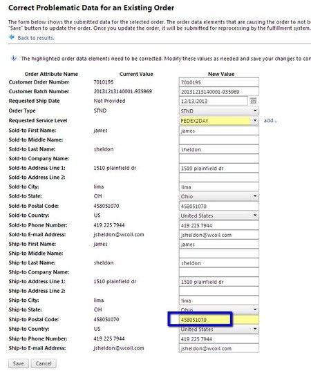Click the Sold-to City input field
This screenshot has height=373, width=311.
[x=218, y=187]
